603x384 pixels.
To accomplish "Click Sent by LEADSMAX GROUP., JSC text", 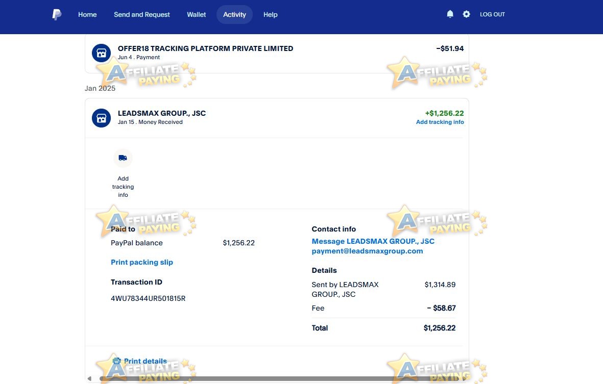I will point(345,290).
